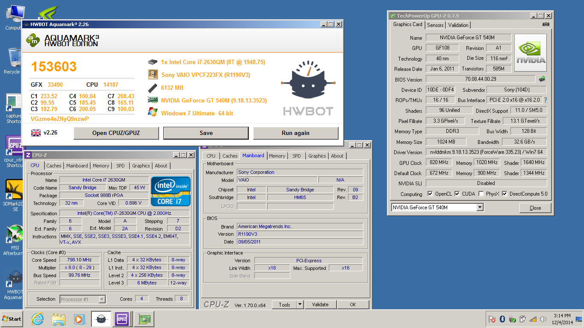The height and width of the screenshot is (328, 584).
Task: Click the Run again button
Action: [295, 133]
